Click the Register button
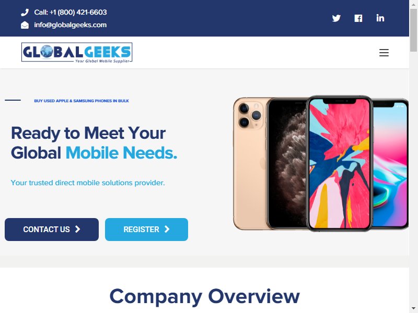 click(146, 230)
